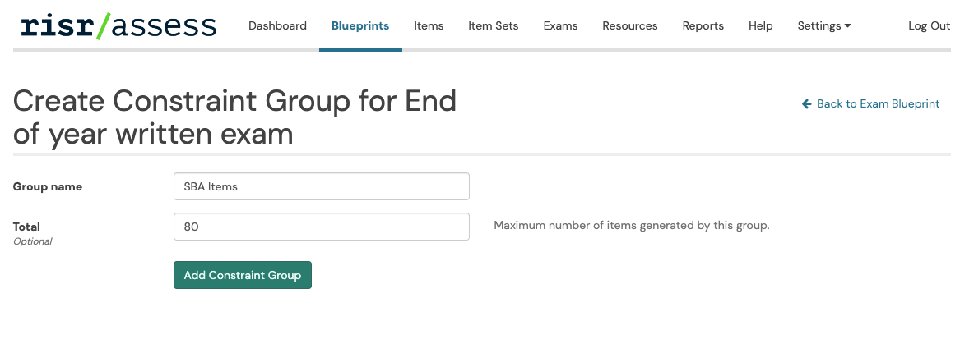Screen dimensions: 960x353
Task: Select the Blueprints tab
Action: pyautogui.click(x=360, y=25)
